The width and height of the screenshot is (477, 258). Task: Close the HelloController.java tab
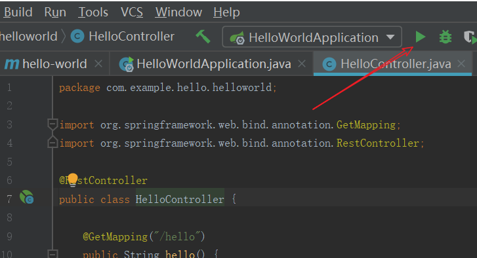[x=461, y=64]
